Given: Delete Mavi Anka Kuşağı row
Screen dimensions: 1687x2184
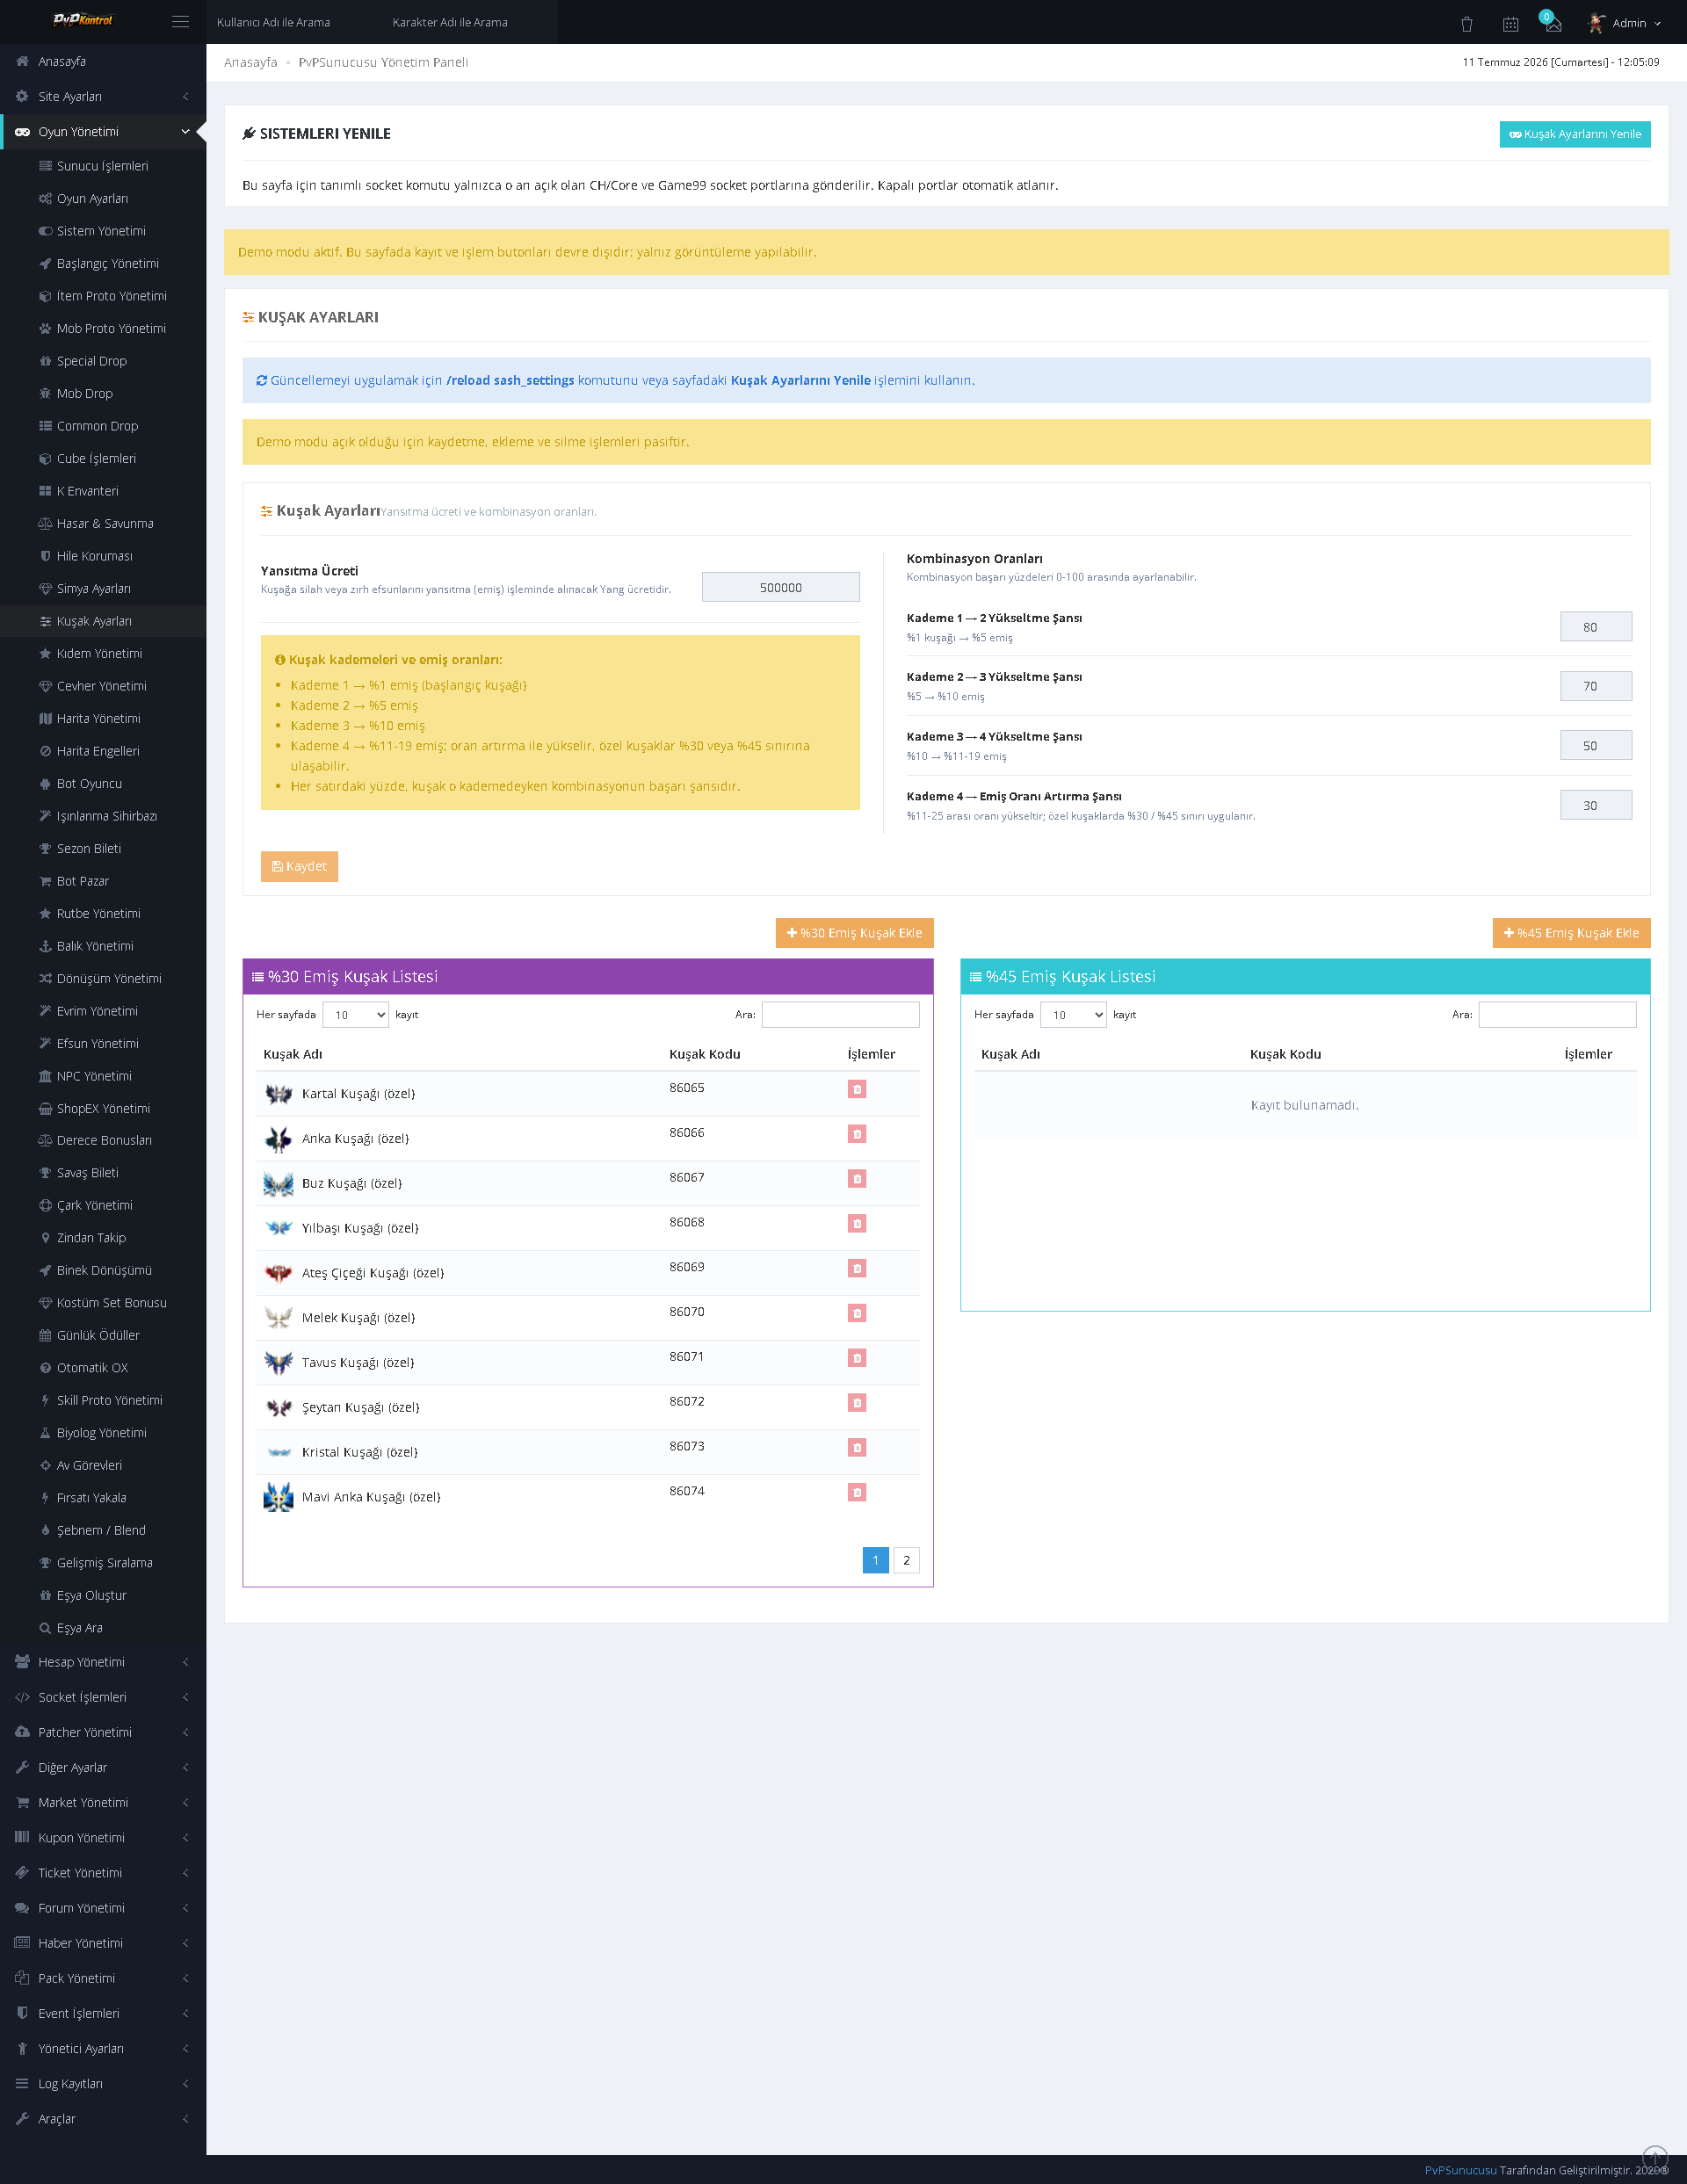Looking at the screenshot, I should click(857, 1493).
